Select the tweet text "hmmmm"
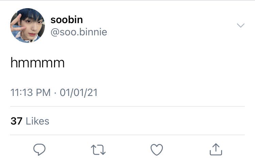255x164 pixels. (x=37, y=63)
